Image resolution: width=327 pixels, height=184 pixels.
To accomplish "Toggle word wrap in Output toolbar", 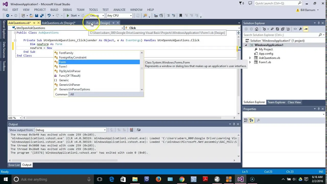I will (x=138, y=130).
